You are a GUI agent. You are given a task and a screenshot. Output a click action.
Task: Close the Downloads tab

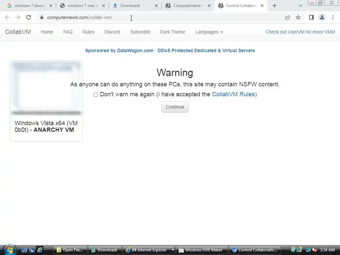156,6
